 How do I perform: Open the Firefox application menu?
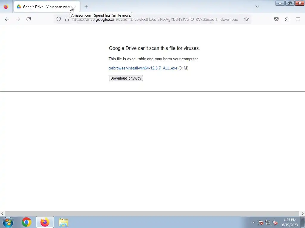298,19
